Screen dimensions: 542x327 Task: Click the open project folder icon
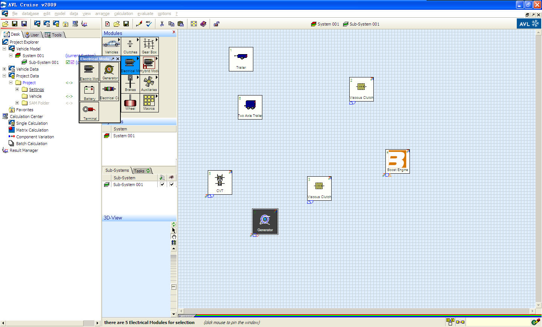coord(5,24)
